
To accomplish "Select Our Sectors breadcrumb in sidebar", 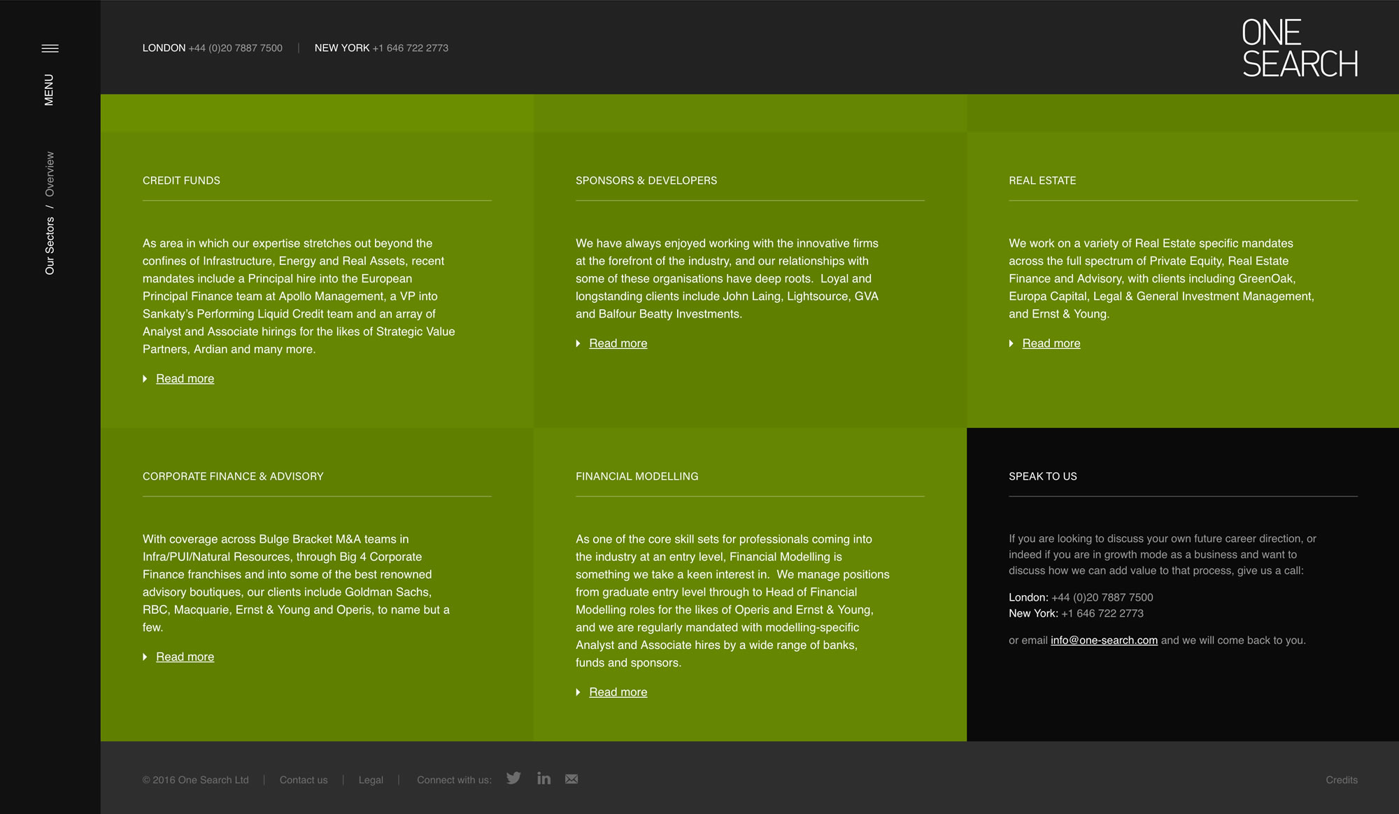I will pos(50,245).
